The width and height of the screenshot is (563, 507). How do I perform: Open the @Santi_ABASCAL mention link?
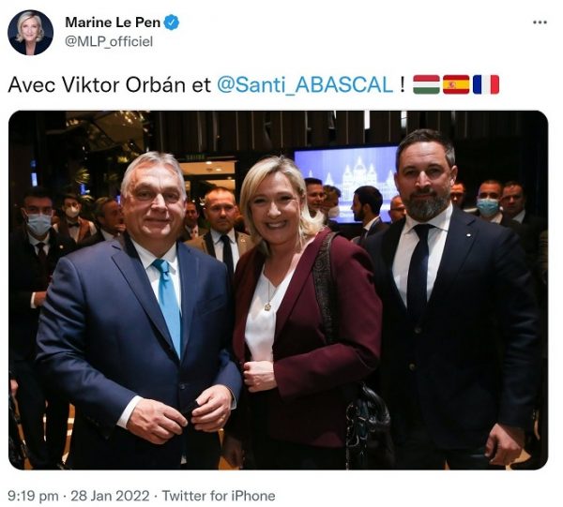[x=305, y=85]
